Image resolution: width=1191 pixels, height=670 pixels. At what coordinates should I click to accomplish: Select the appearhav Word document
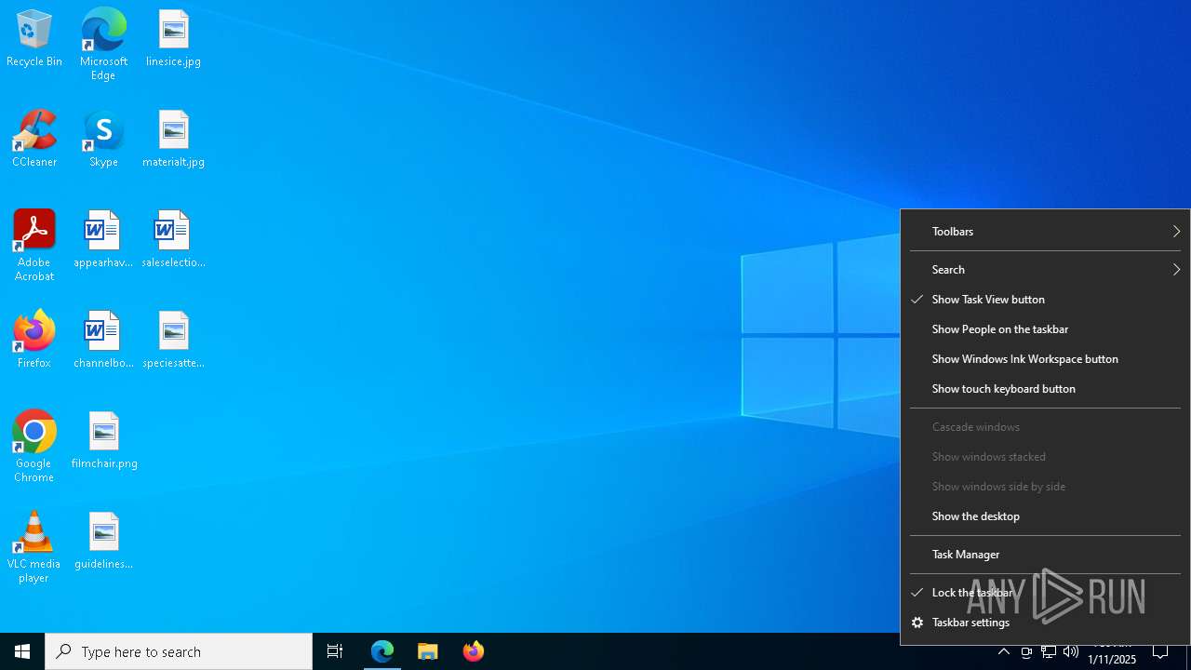(x=103, y=240)
